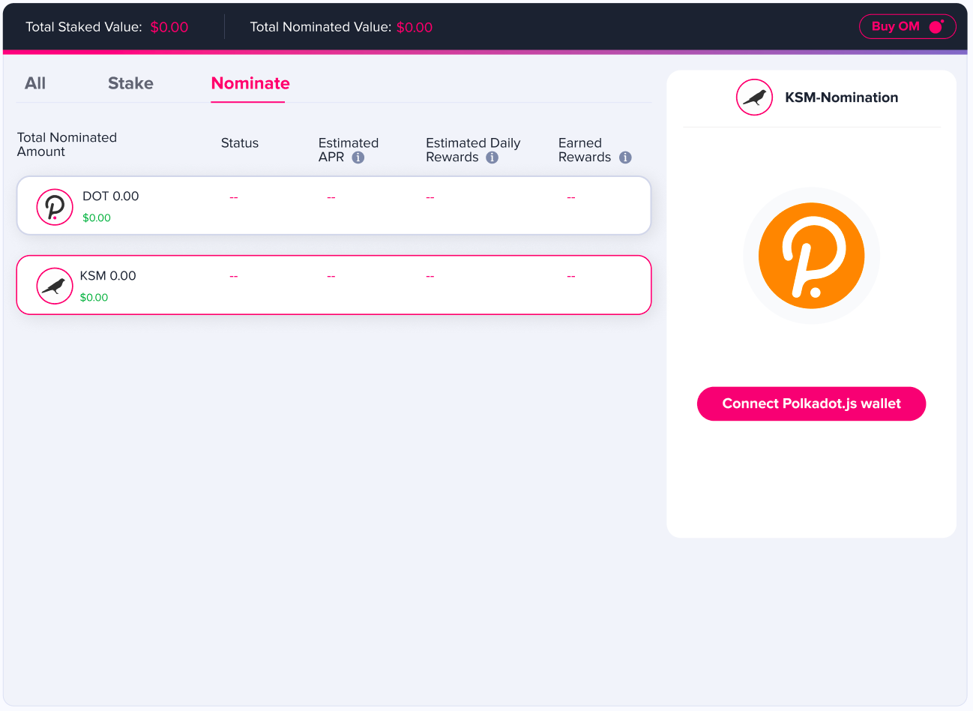Click the Total Nominated Value $0.00 amount
This screenshot has height=711, width=973.
(415, 27)
